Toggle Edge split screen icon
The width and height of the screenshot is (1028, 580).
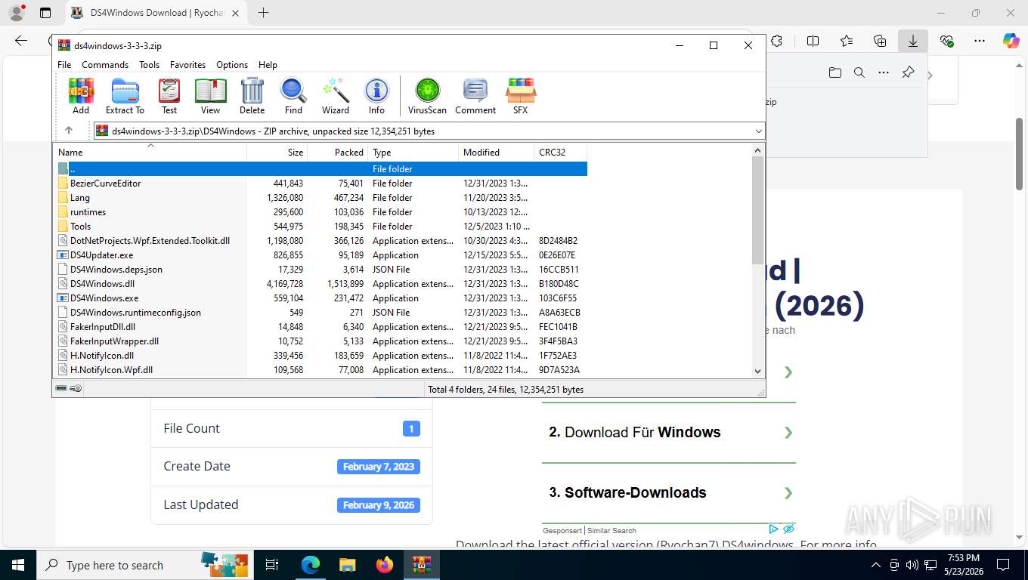click(x=813, y=41)
